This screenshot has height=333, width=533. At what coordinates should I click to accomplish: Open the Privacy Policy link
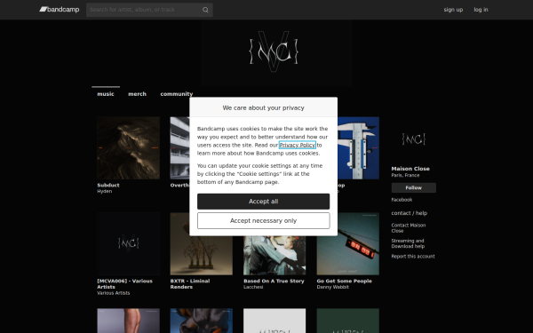(x=297, y=145)
